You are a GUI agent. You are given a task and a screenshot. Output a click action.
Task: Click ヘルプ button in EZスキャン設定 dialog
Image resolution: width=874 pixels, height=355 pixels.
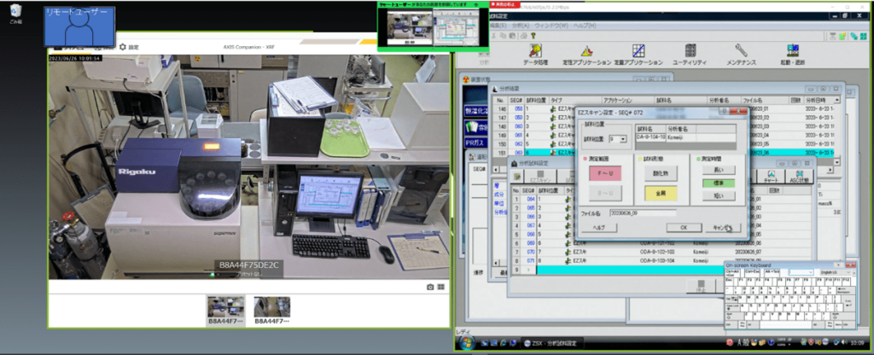[599, 227]
